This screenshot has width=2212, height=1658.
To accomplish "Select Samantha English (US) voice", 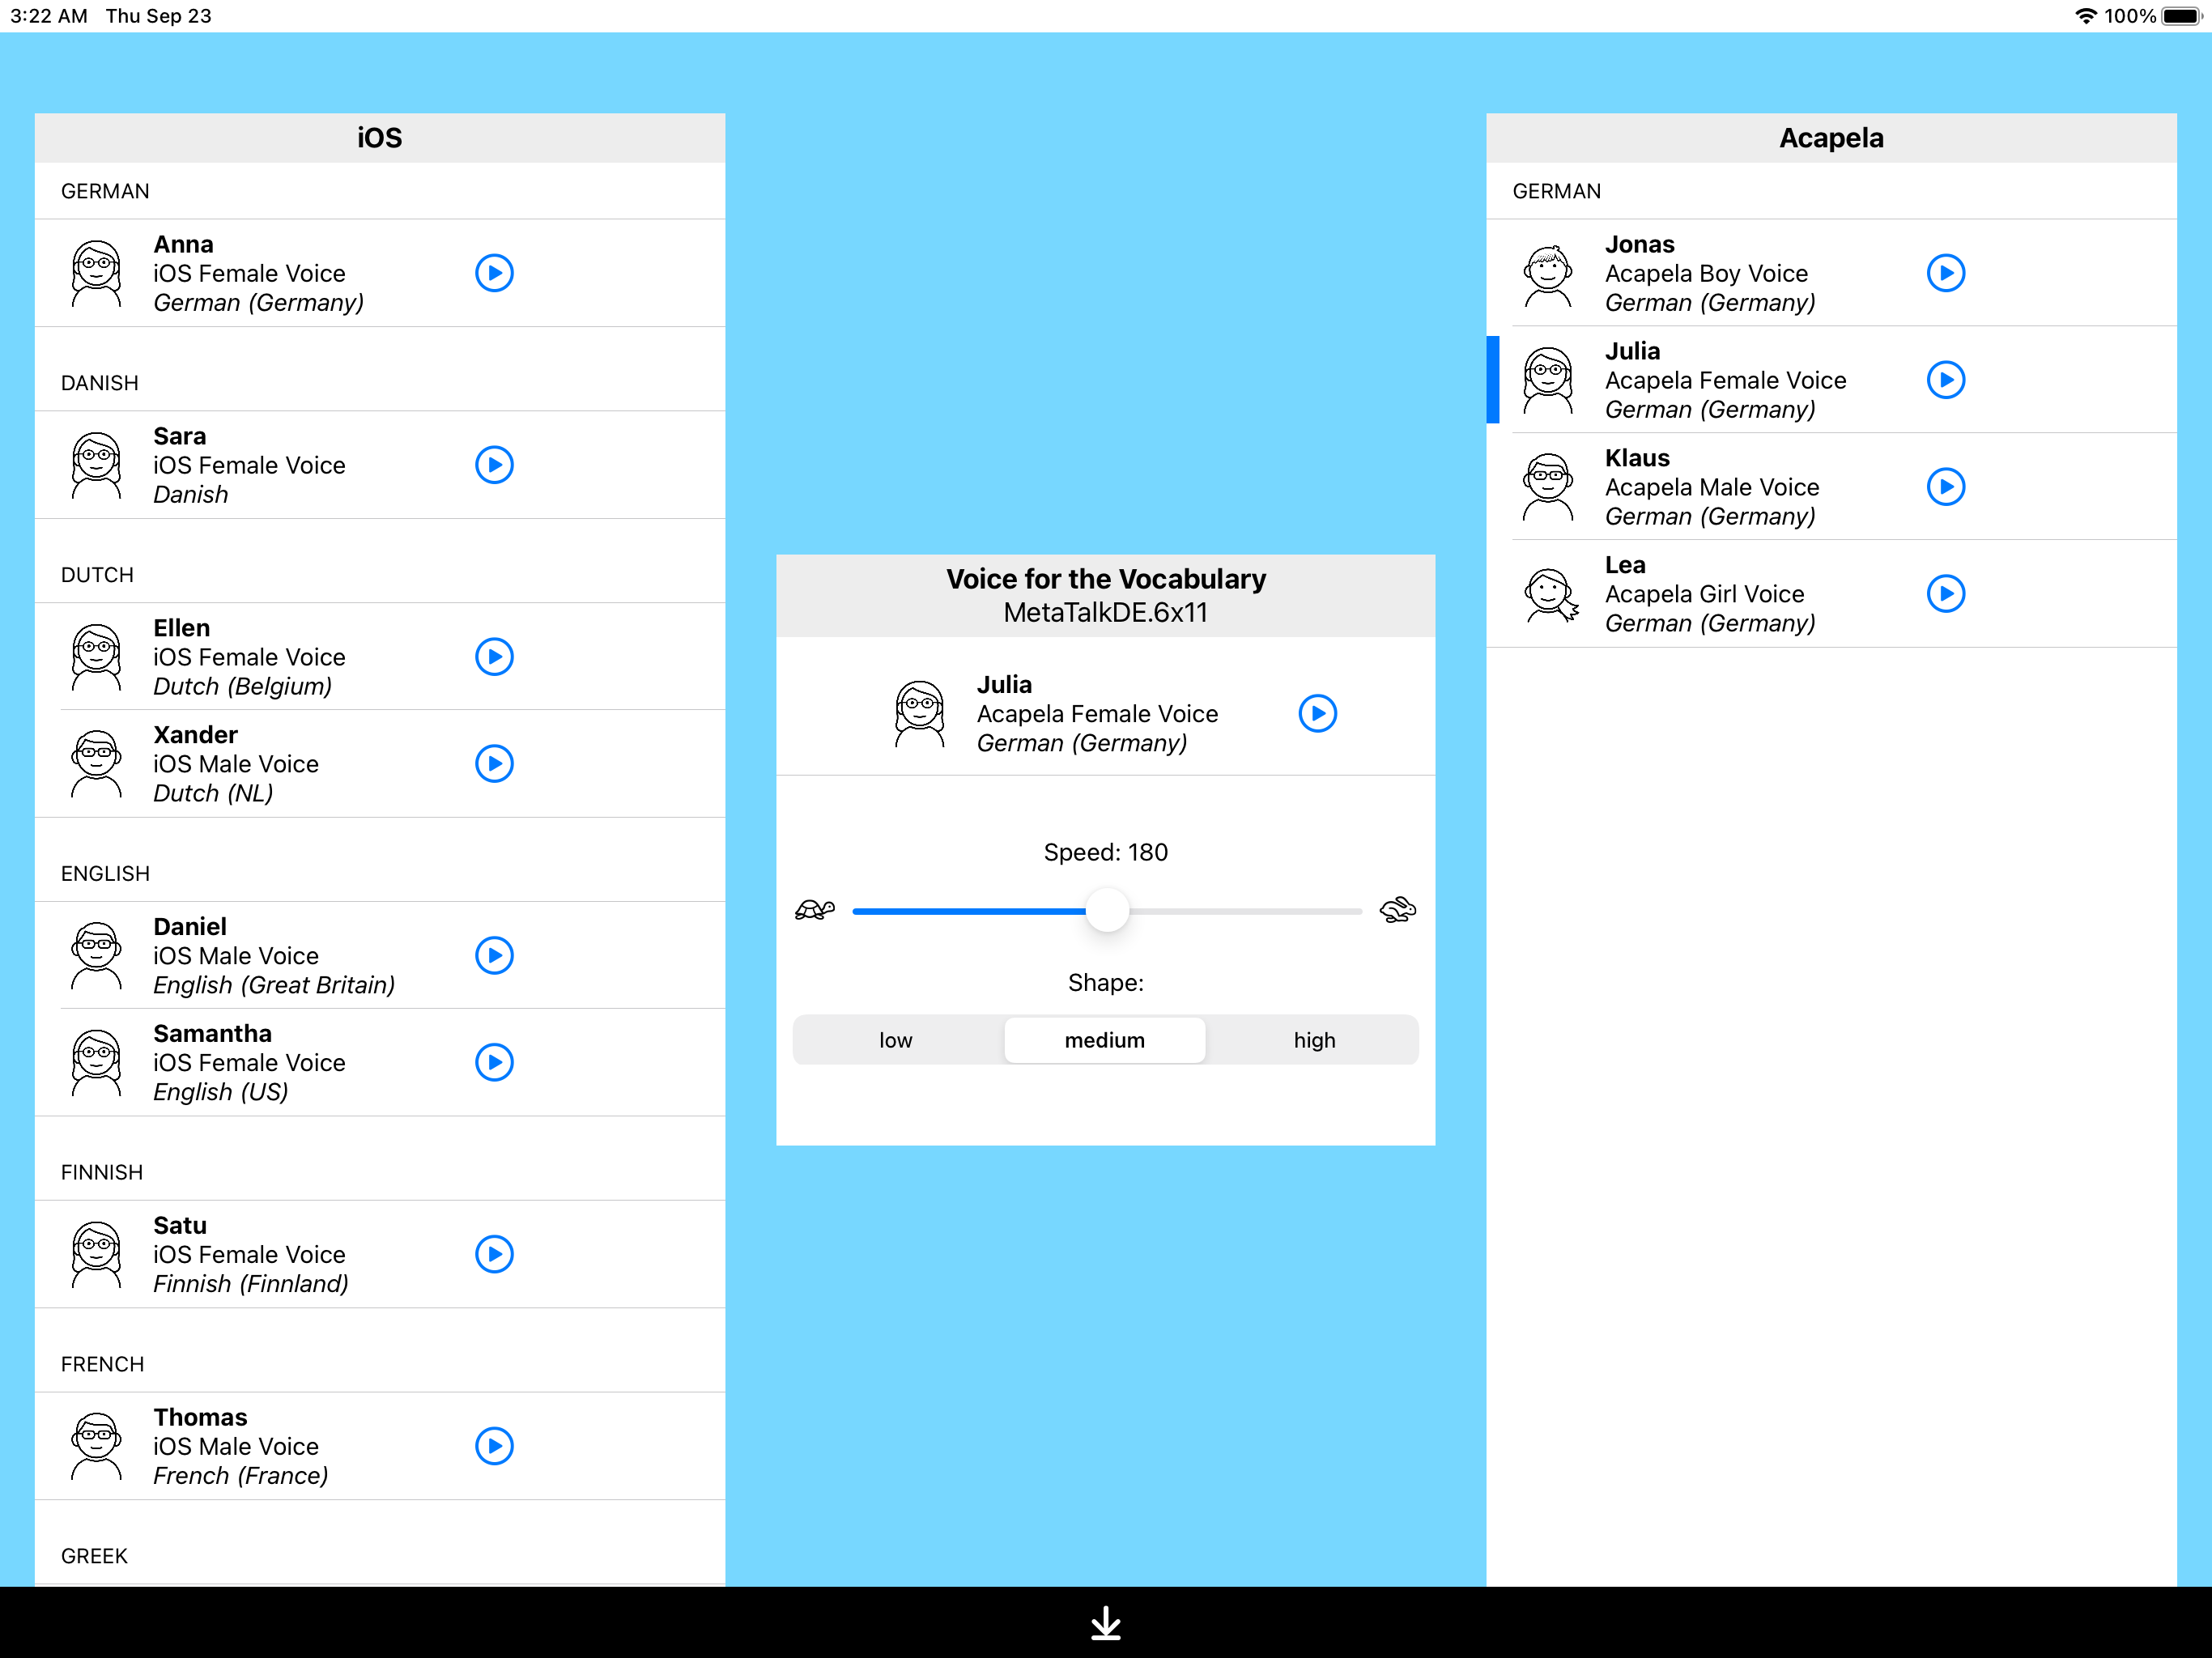I will [380, 1062].
